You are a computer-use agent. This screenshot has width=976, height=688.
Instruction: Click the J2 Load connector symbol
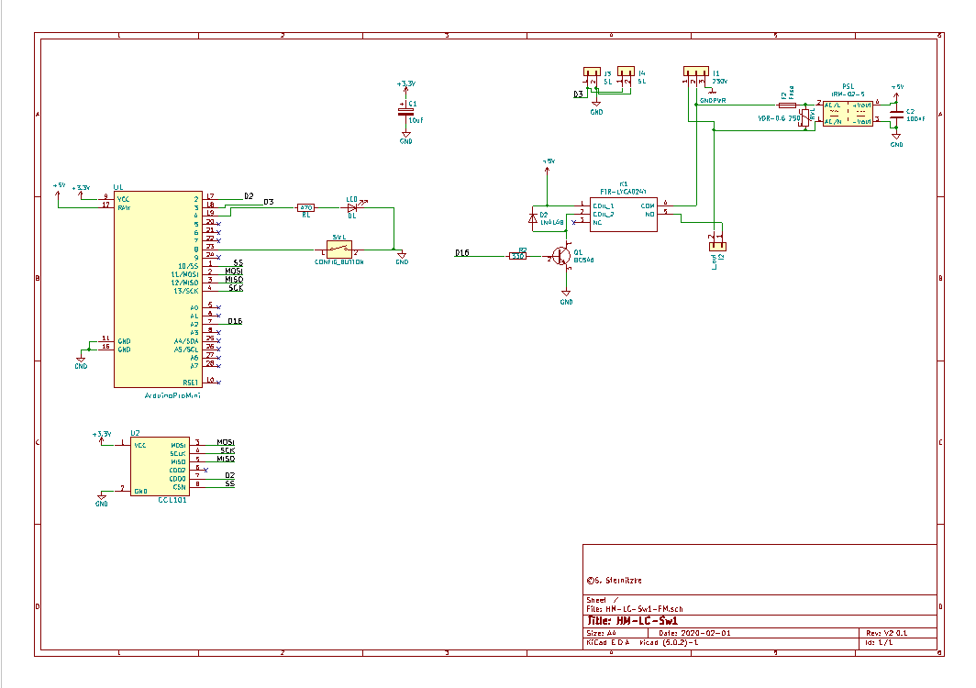coord(717,247)
